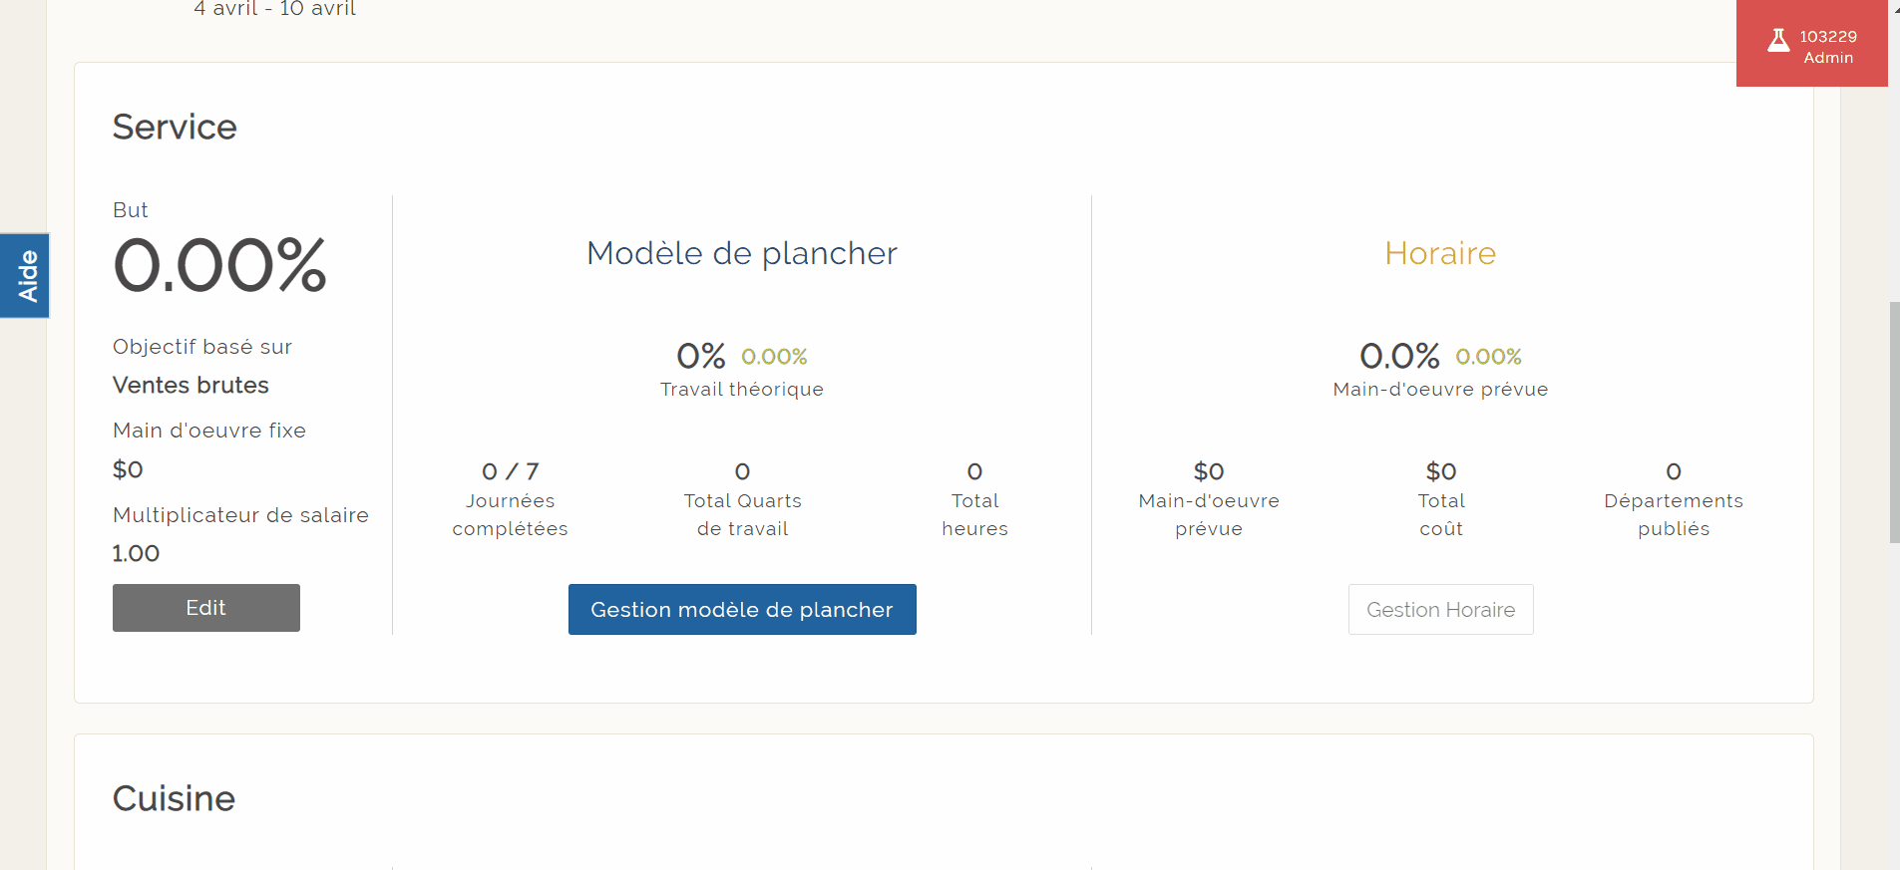Select the Ventes brutes objective text
The width and height of the screenshot is (1900, 870).
click(x=190, y=386)
